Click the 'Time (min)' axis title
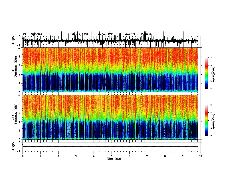 [114, 159]
